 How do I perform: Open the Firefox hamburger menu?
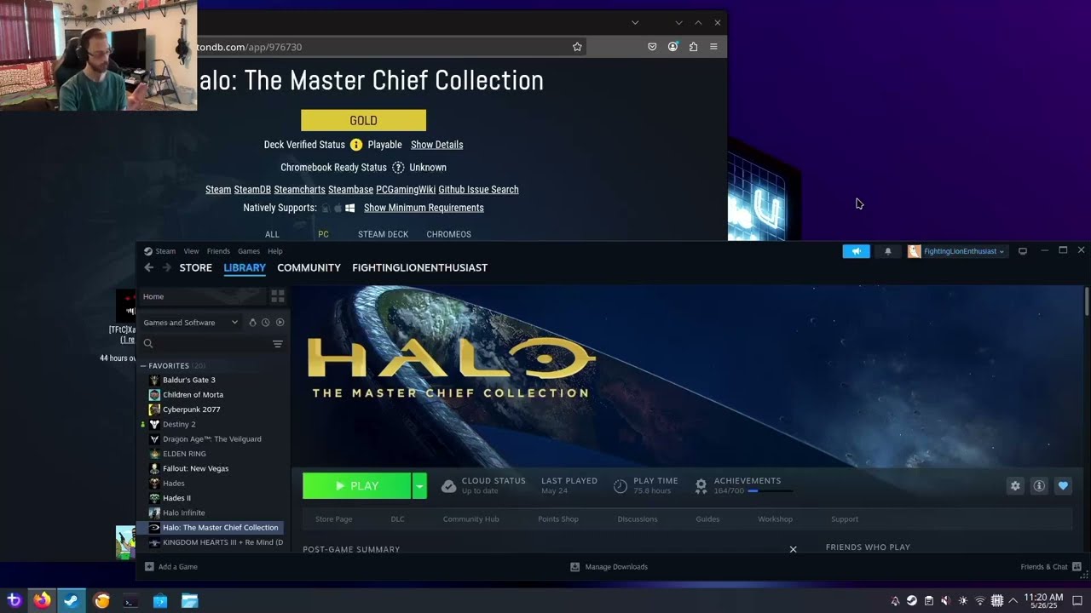click(x=713, y=47)
